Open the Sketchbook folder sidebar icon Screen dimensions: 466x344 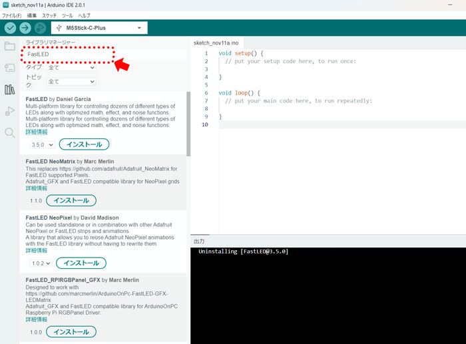[x=10, y=46]
